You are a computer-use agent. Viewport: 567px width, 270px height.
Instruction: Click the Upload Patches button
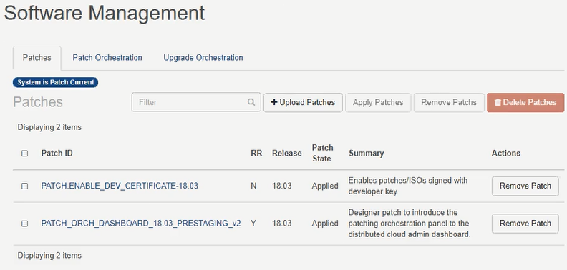[303, 103]
